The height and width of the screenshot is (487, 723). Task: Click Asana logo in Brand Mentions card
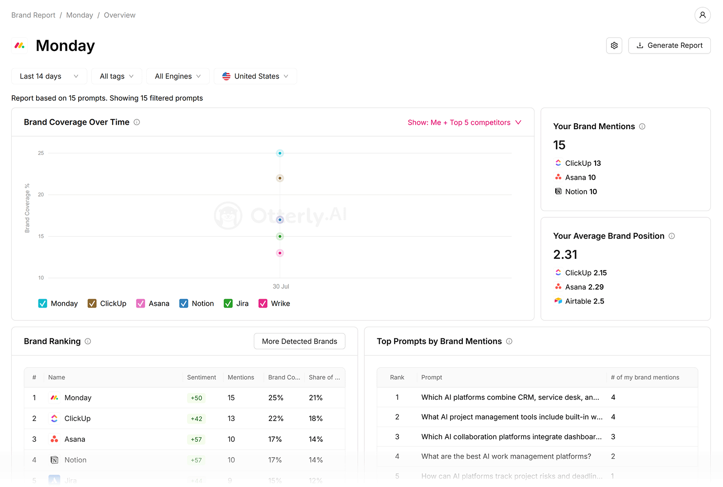click(558, 177)
